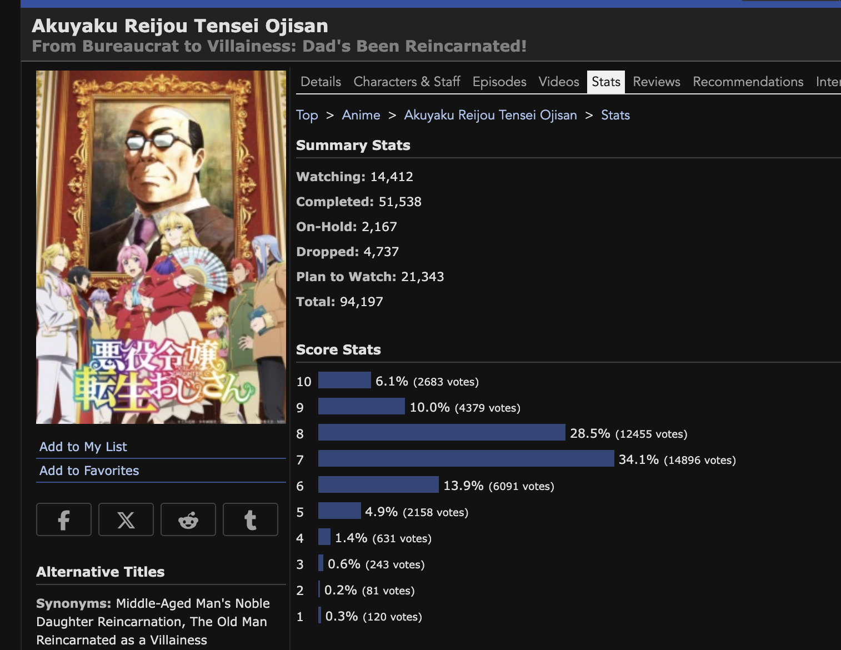
Task: Click the Top breadcrumb link
Action: pos(307,115)
